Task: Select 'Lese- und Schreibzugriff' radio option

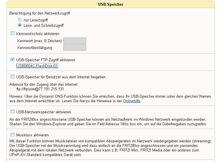Action: (x=20, y=25)
